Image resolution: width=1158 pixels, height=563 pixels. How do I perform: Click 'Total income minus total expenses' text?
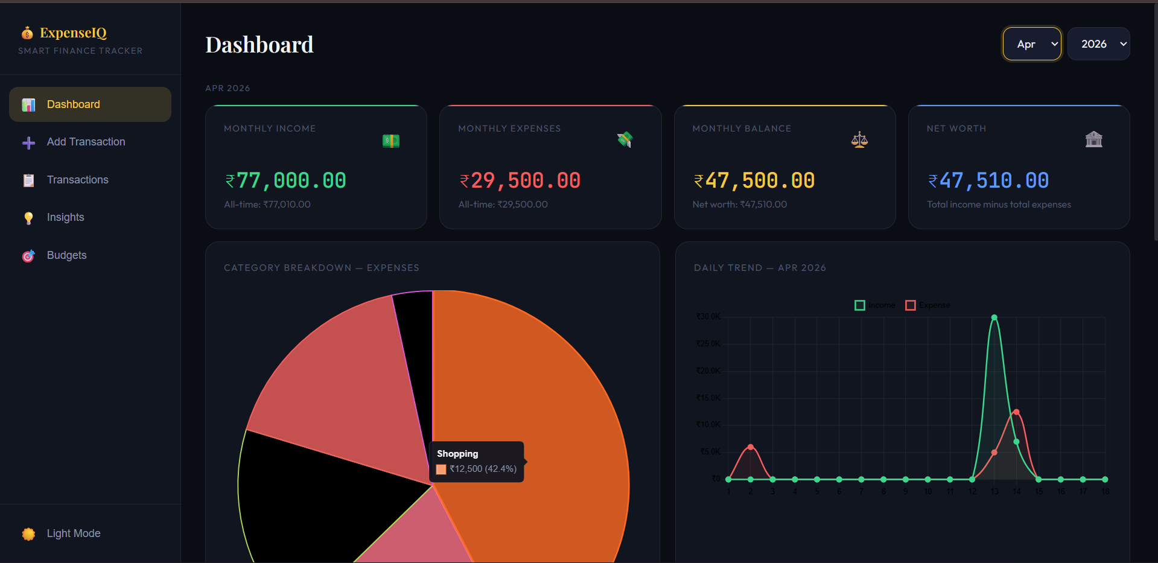click(x=999, y=205)
